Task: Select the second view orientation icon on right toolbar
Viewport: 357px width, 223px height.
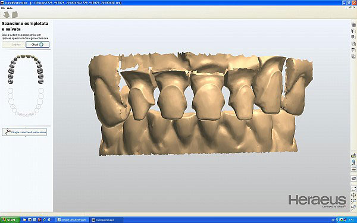Action: [353, 31]
